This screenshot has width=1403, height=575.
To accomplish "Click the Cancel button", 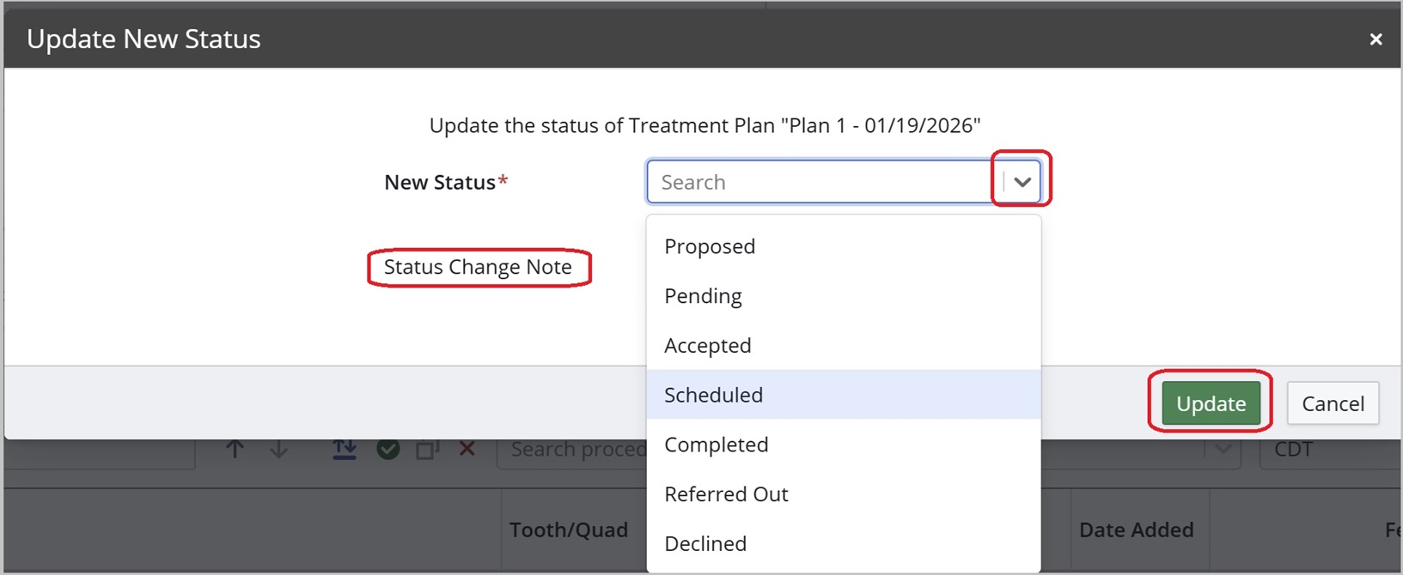I will coord(1333,403).
